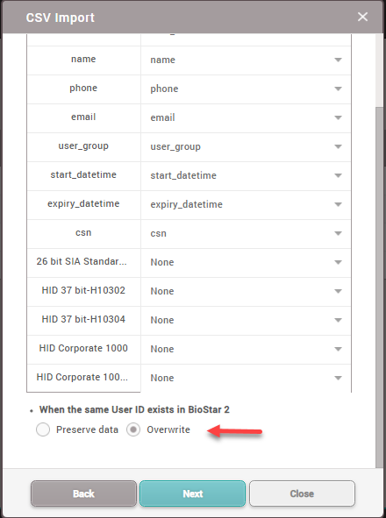This screenshot has height=518, width=386.
Task: Open the csn mapping dropdown
Action: [x=246, y=233]
